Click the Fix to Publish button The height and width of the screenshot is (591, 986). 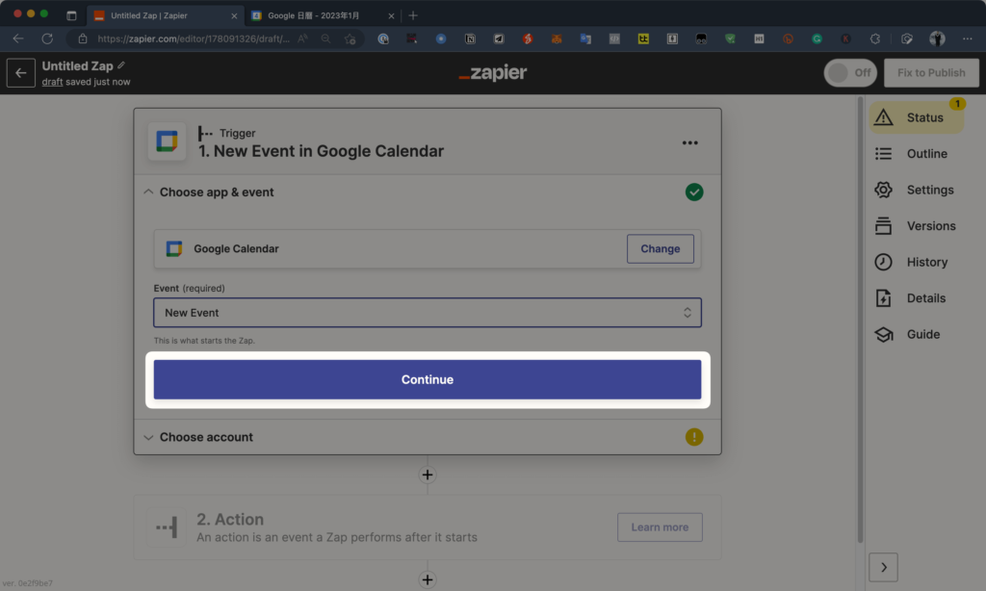(x=931, y=73)
